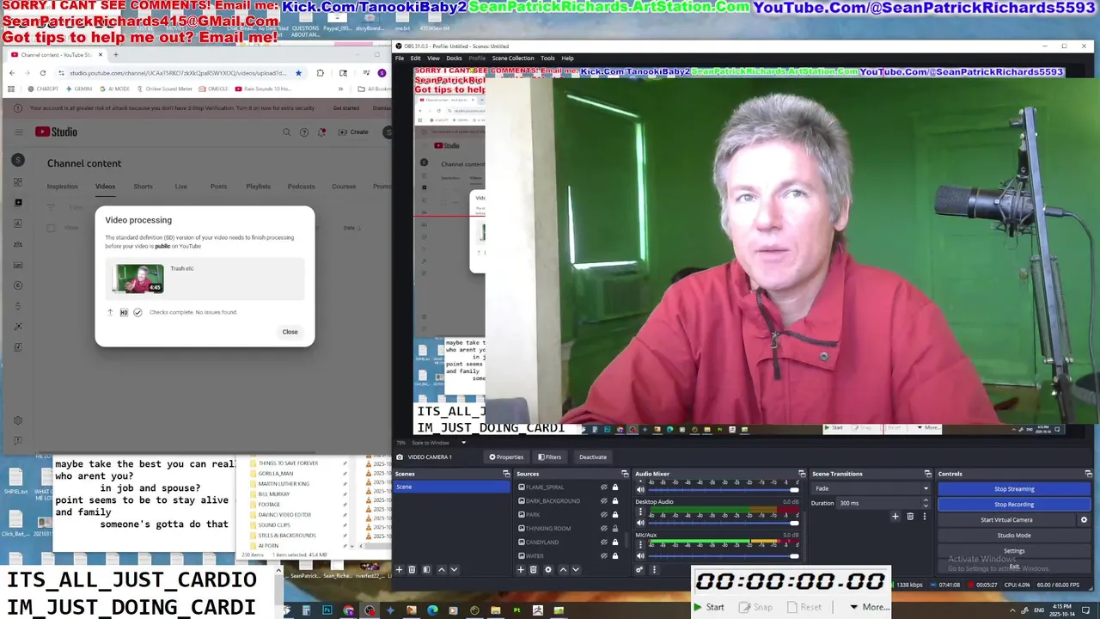Undock the Audio Mixer panel
The height and width of the screenshot is (619, 1100).
pyautogui.click(x=802, y=474)
